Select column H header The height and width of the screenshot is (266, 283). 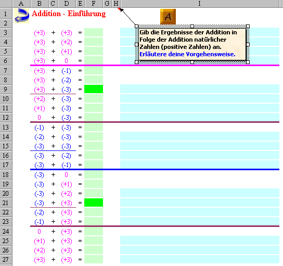[116, 4]
